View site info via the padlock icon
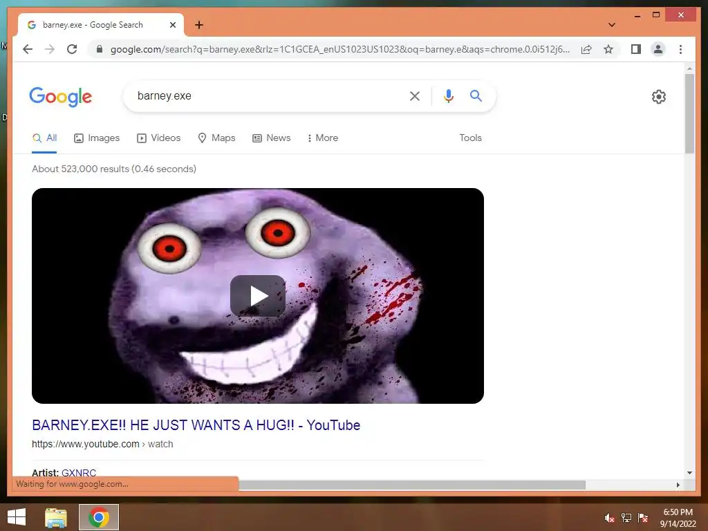 click(x=100, y=49)
